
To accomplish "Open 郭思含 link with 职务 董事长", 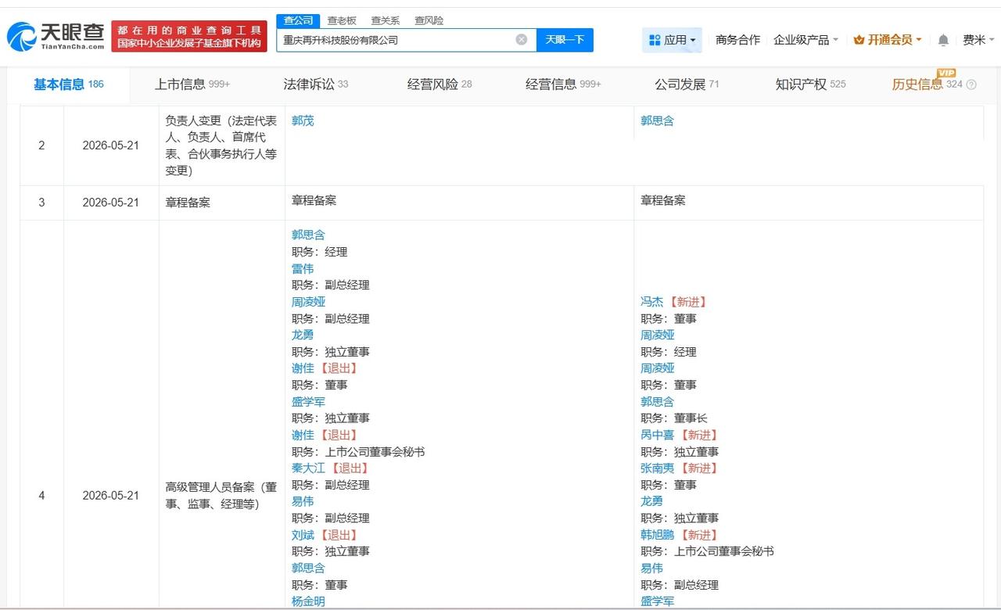I will pos(657,402).
